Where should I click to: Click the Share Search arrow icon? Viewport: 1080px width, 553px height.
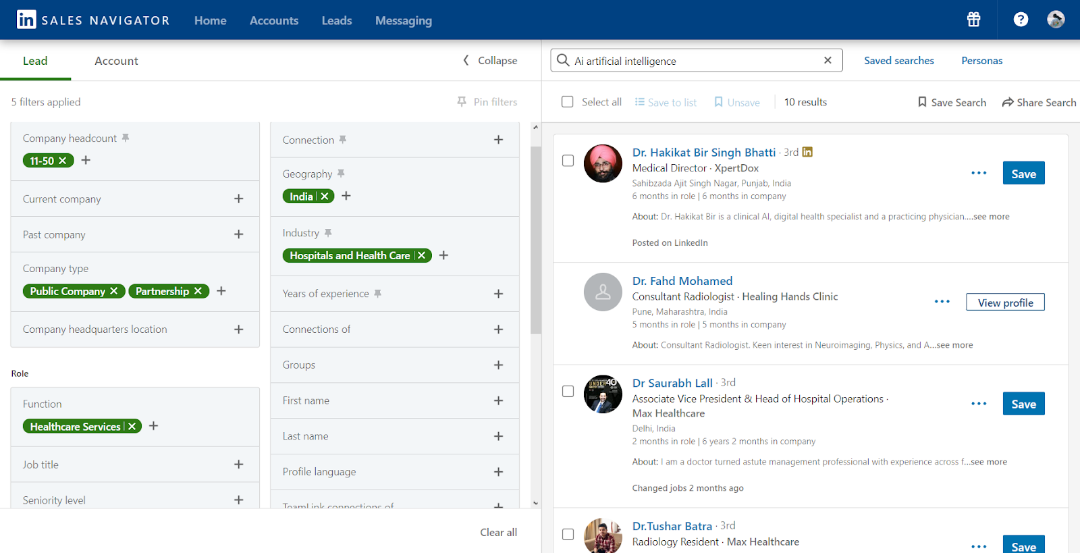coord(1008,102)
